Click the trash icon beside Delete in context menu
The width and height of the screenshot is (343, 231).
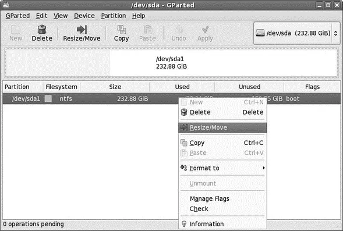[x=184, y=112]
